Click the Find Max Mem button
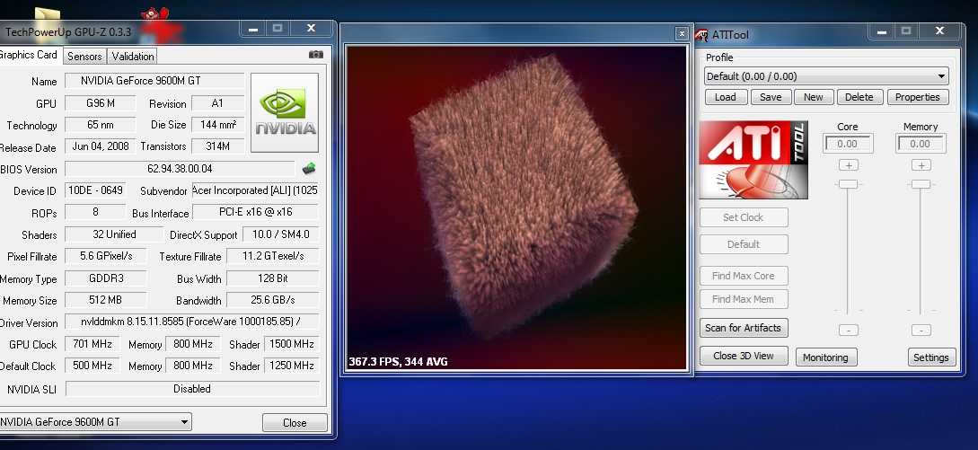978x450 pixels. pos(744,299)
